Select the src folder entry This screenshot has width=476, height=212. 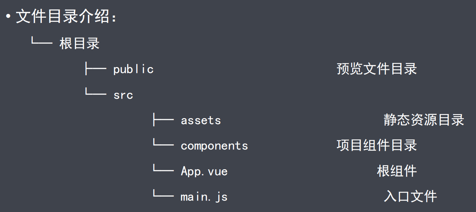(123, 95)
